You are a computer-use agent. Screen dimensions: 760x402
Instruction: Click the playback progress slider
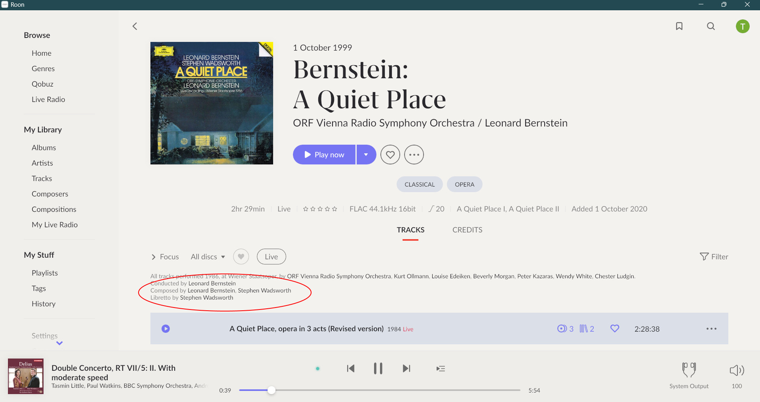(x=379, y=390)
